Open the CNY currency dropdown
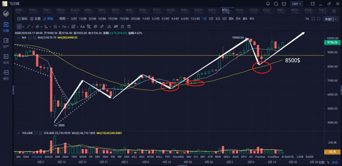This screenshot has width=342, height=166. coord(296,4)
